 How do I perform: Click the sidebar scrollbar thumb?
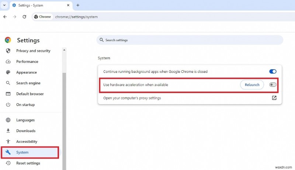(x=64, y=121)
